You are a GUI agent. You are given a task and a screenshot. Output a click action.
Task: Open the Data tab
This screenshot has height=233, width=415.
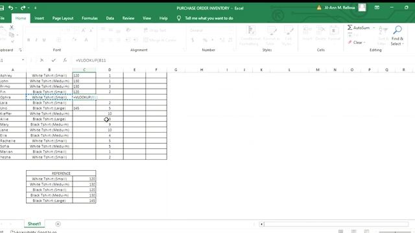point(110,18)
